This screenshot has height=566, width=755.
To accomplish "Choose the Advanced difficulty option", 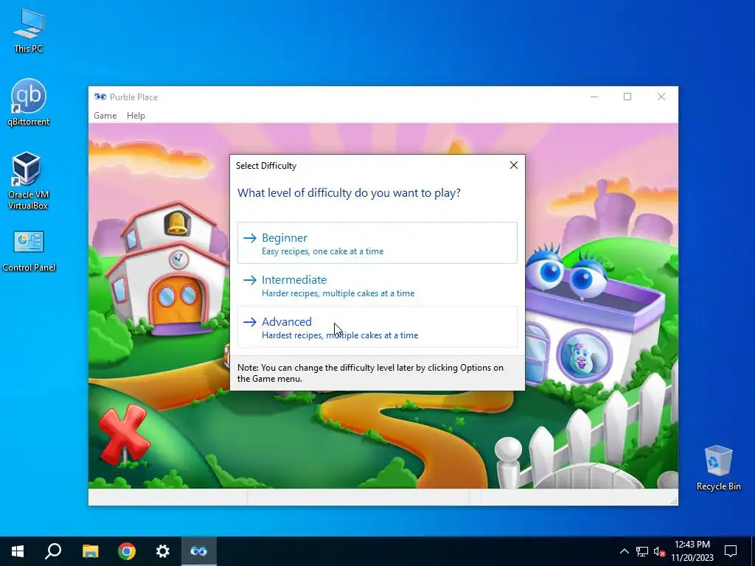I will [377, 327].
